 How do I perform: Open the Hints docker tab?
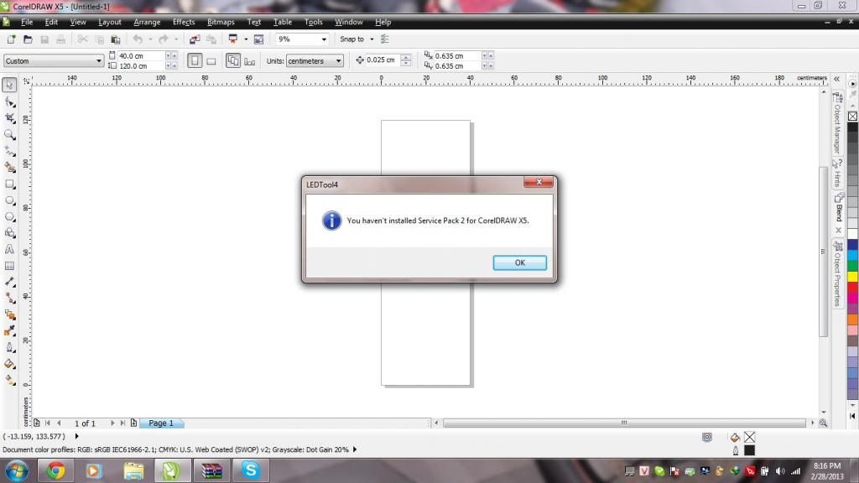[x=837, y=173]
